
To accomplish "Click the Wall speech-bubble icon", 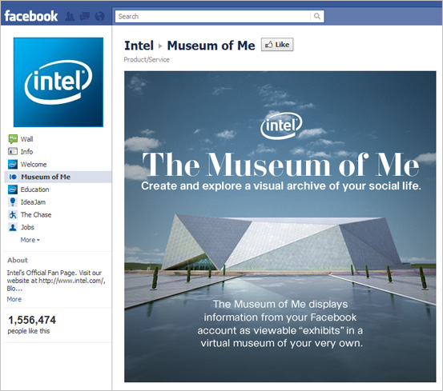I will 13,139.
